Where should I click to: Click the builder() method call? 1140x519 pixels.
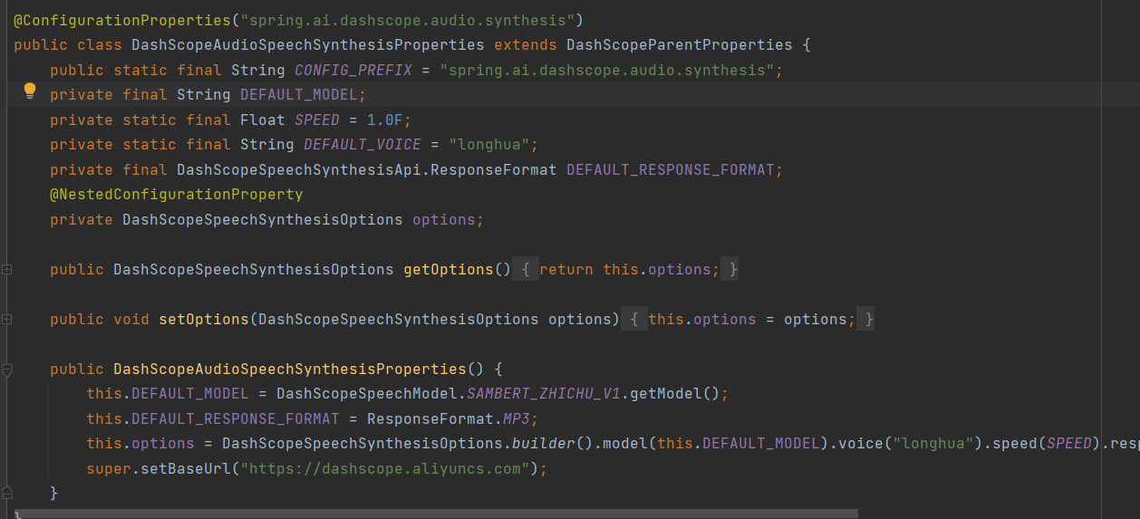(x=553, y=443)
